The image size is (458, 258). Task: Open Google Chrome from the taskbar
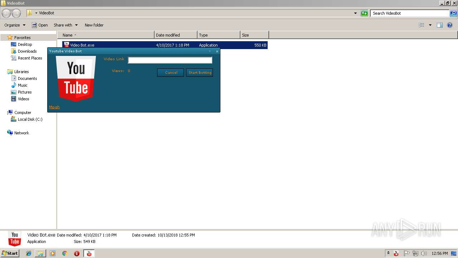coord(65,253)
